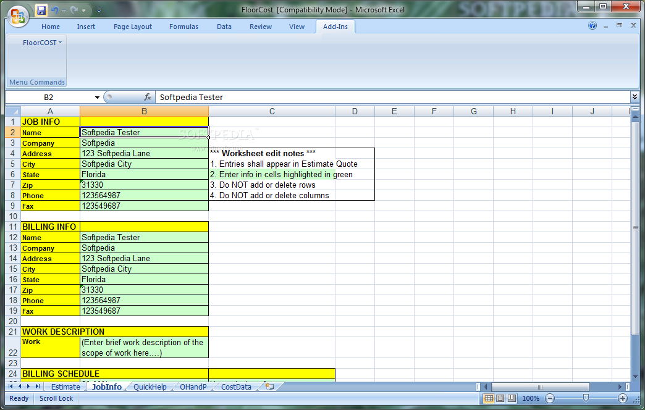
Task: Zoom out with the minus button
Action: (550, 398)
